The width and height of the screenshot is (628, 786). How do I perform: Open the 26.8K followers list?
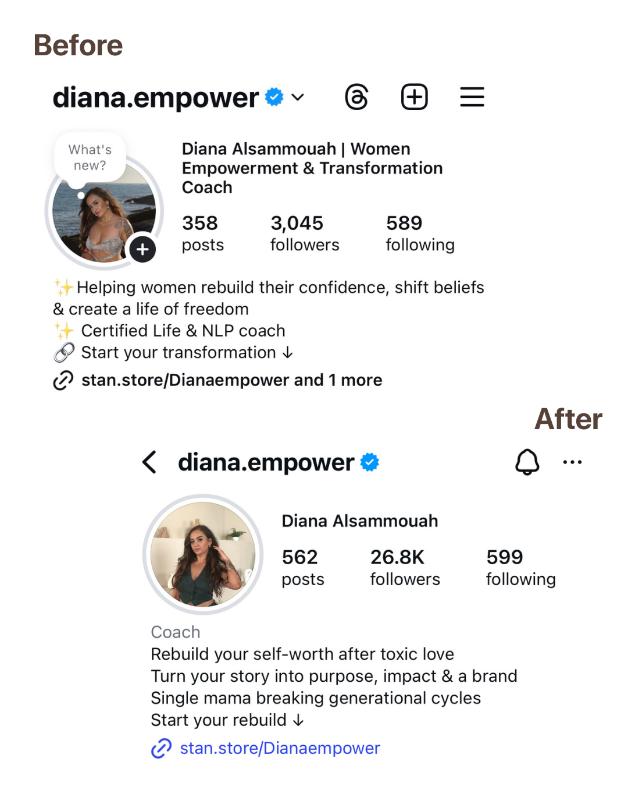tap(405, 568)
